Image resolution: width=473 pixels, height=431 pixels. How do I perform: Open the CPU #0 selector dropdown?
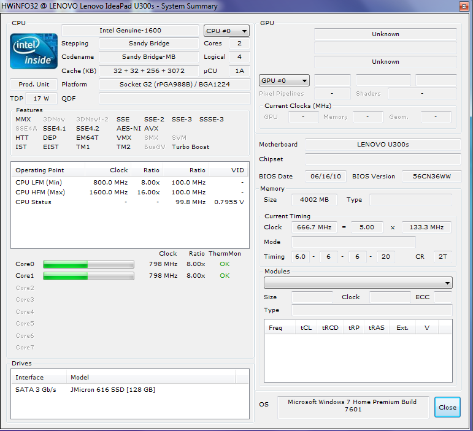(227, 31)
